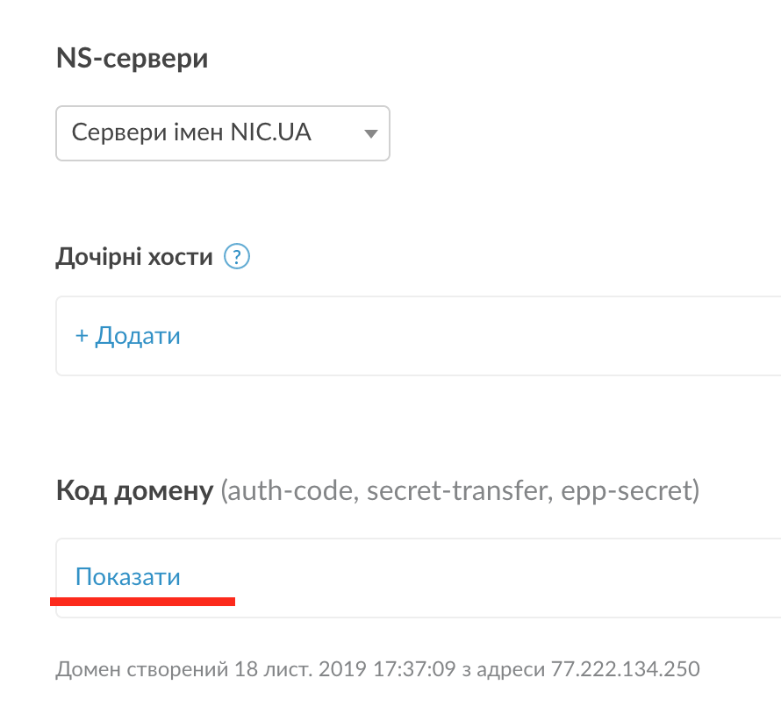Click the Домен створений text
781x728 pixels.
[142, 669]
